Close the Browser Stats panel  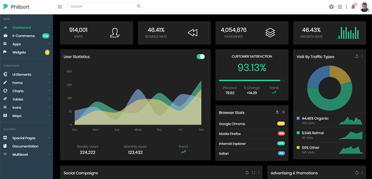[284, 112]
